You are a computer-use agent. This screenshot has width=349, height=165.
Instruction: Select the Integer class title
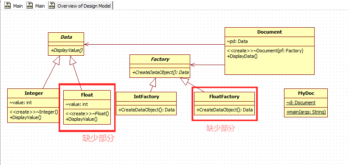[34, 93]
